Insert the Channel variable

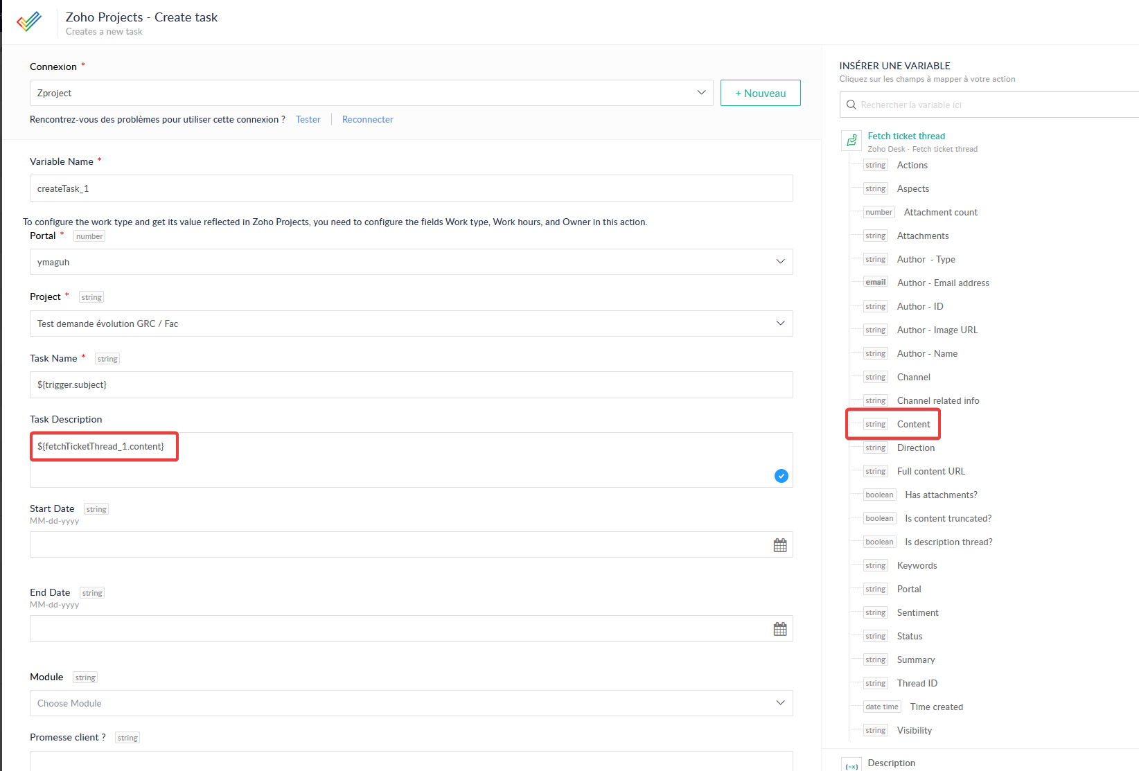tap(914, 377)
